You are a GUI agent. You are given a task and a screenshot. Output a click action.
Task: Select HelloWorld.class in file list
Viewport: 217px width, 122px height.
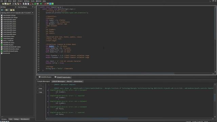(x=8, y=43)
